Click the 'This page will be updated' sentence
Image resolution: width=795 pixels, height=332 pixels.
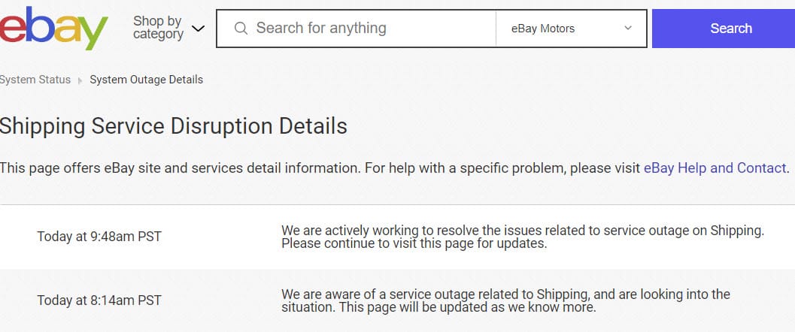point(466,308)
